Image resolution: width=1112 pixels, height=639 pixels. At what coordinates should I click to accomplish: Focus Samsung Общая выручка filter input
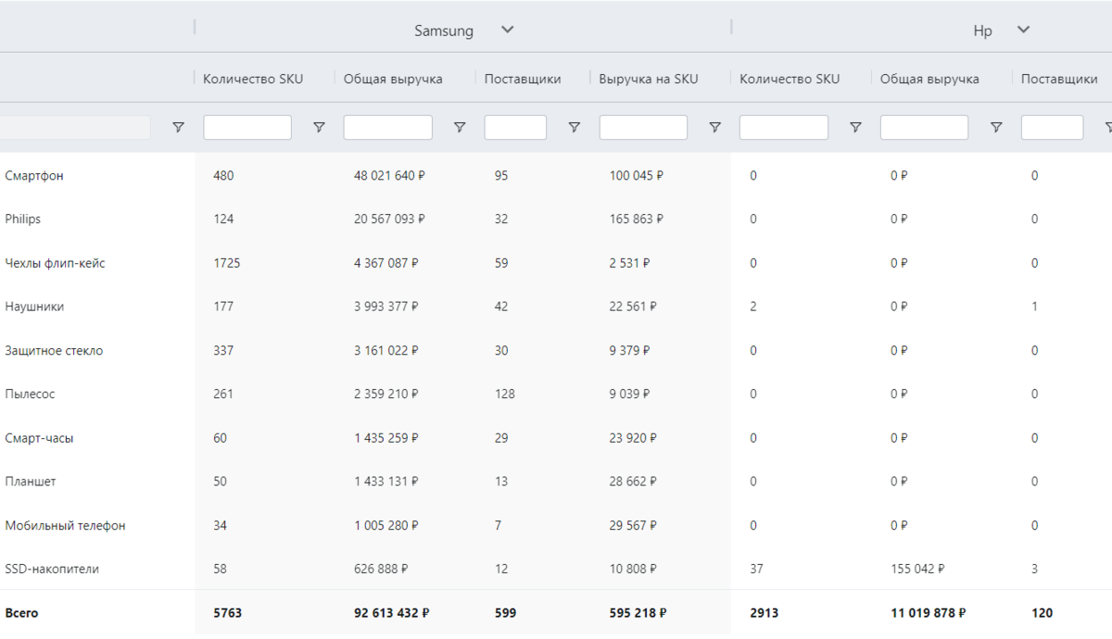coord(387,128)
